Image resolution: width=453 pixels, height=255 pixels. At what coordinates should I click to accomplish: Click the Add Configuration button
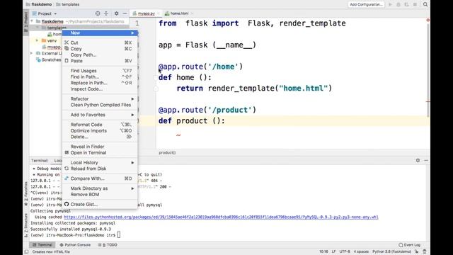click(x=366, y=4)
